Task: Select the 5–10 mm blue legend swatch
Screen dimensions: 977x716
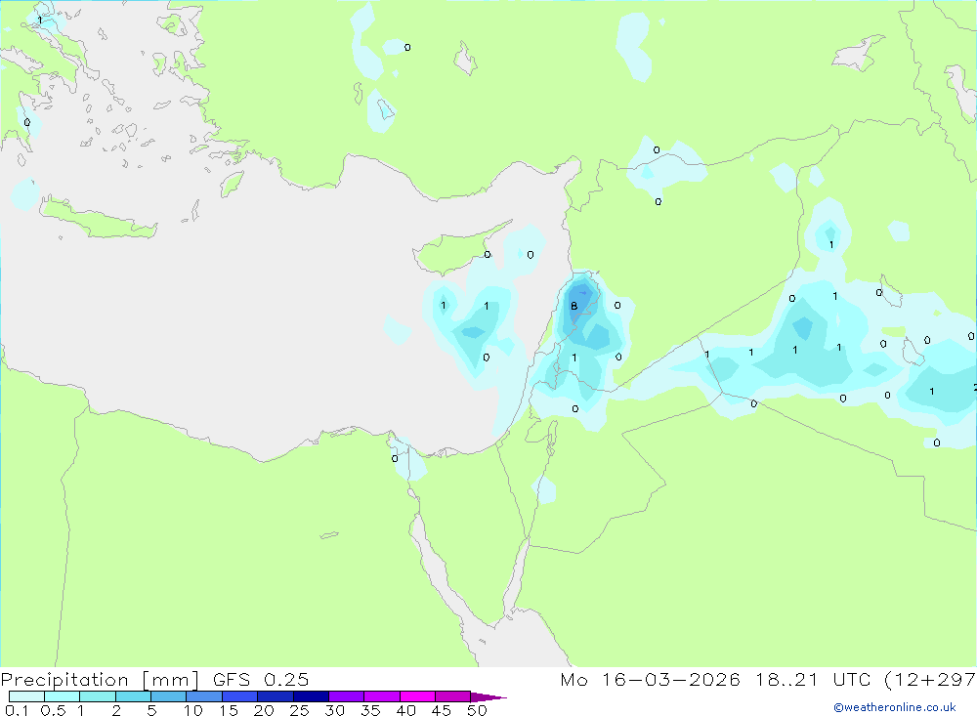Action: [169, 696]
